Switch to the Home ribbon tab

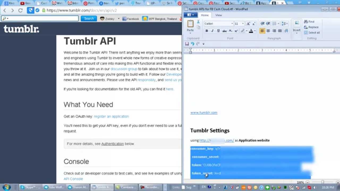click(205, 15)
